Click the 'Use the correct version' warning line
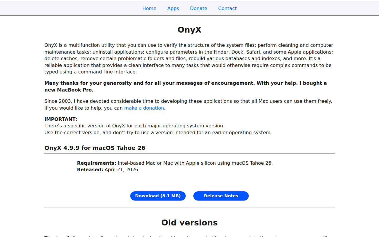 click(x=158, y=132)
